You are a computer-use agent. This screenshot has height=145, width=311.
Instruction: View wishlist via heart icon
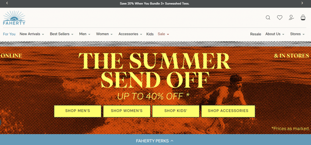(x=280, y=18)
